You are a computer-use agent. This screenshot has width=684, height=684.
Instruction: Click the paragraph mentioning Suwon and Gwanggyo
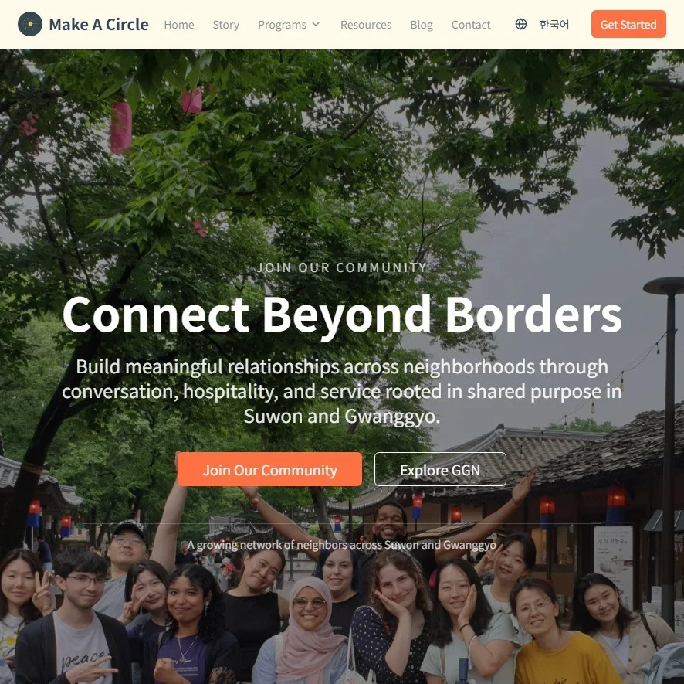[342, 391]
